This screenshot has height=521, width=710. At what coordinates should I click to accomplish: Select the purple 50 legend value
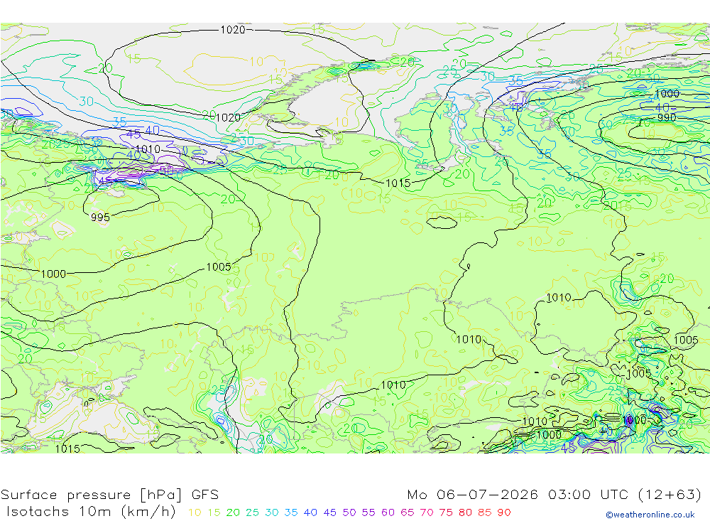(349, 512)
